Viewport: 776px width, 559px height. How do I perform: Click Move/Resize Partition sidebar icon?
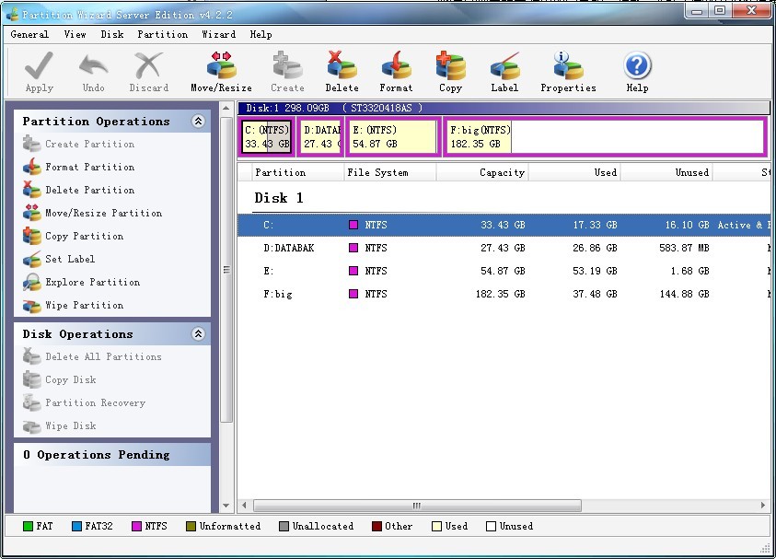click(31, 213)
